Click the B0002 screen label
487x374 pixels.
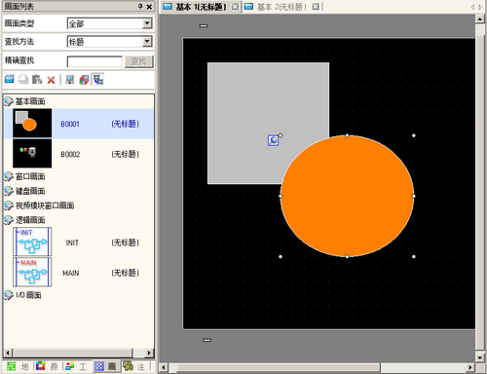(x=70, y=154)
